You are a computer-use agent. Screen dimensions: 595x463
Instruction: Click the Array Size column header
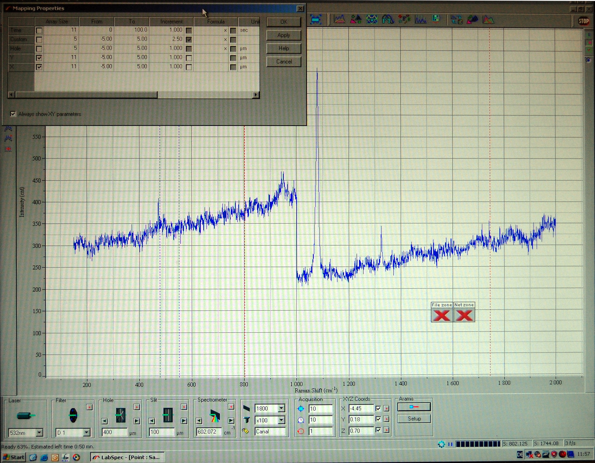[x=57, y=21]
